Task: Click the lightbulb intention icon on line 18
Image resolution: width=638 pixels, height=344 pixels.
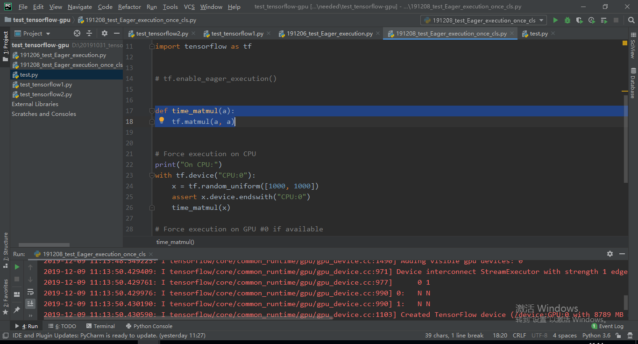Action: 162,121
